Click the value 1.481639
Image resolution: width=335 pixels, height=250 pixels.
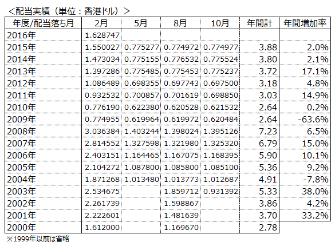point(181,215)
